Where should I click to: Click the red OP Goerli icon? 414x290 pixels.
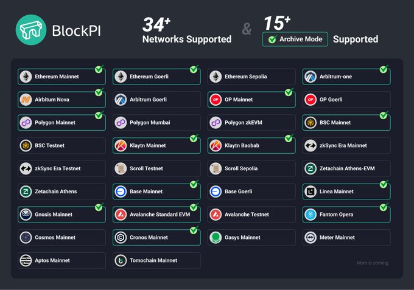[310, 100]
